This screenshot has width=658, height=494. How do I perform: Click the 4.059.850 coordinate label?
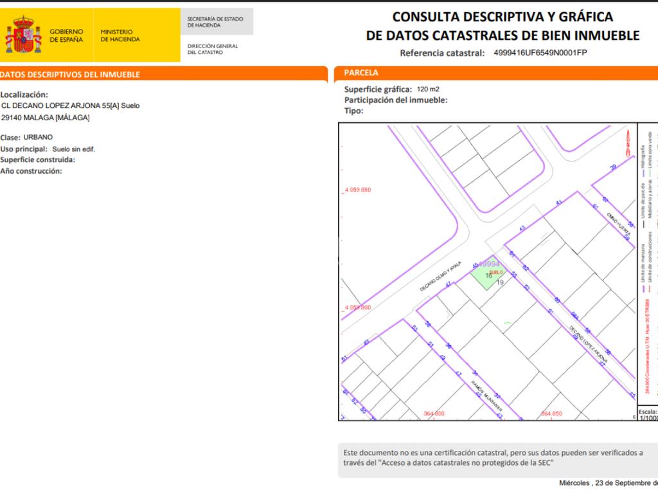coord(358,190)
